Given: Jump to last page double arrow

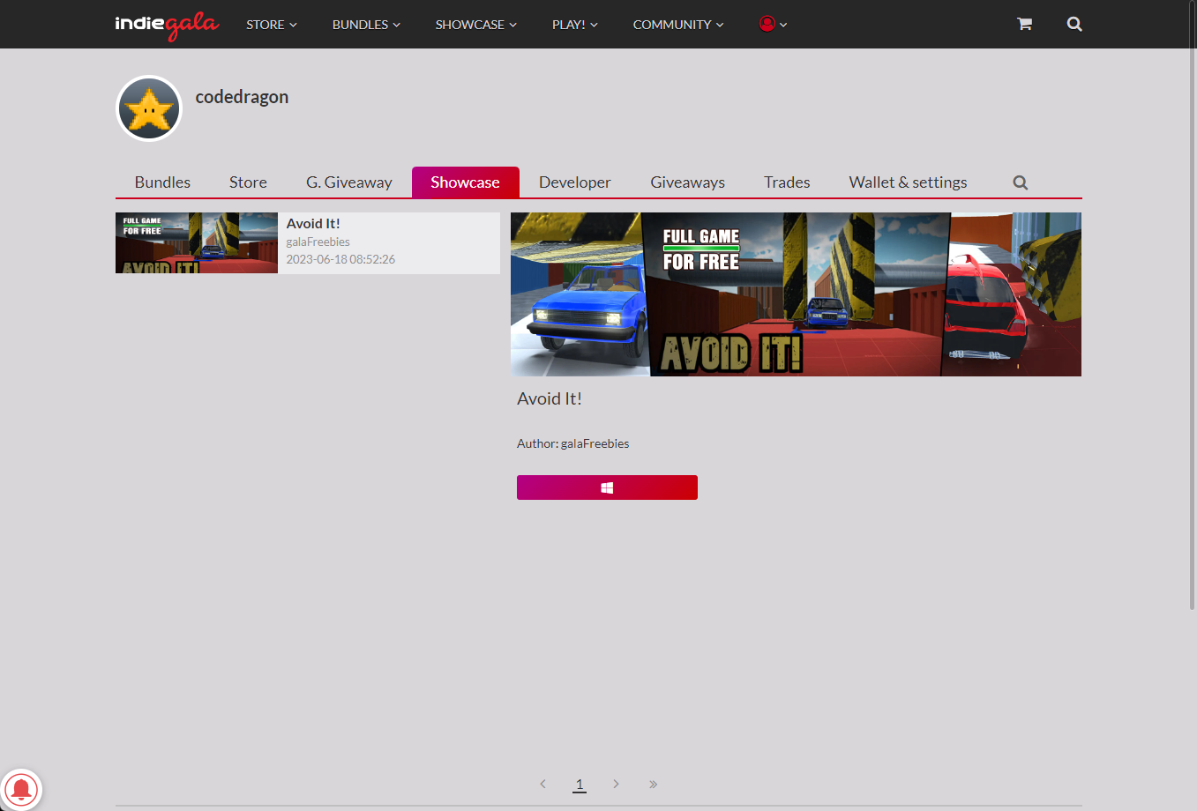Looking at the screenshot, I should pyautogui.click(x=653, y=784).
